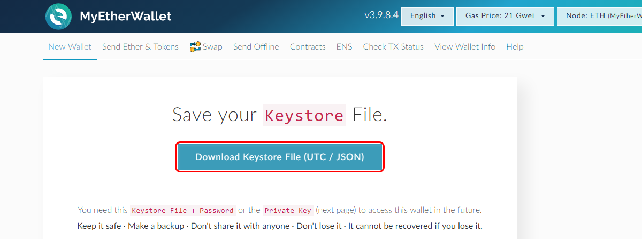The image size is (642, 239).
Task: Click the Private Key highlighted text
Action: (288, 210)
